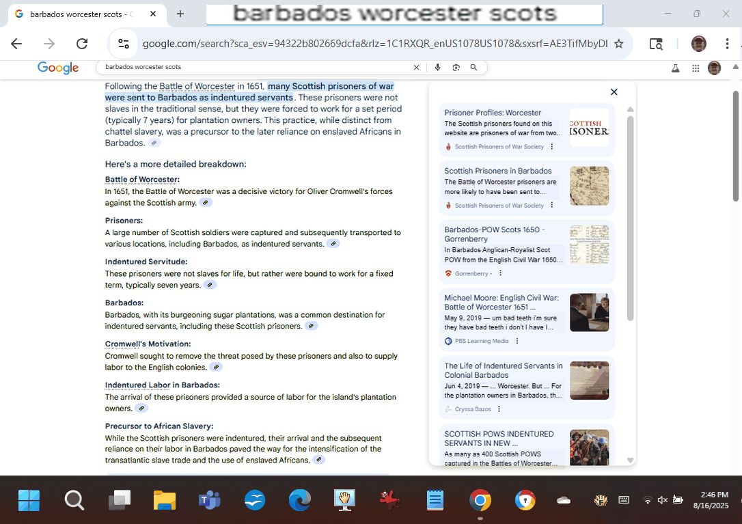Open Google Lens image search
The image size is (742, 524).
pyautogui.click(x=456, y=67)
